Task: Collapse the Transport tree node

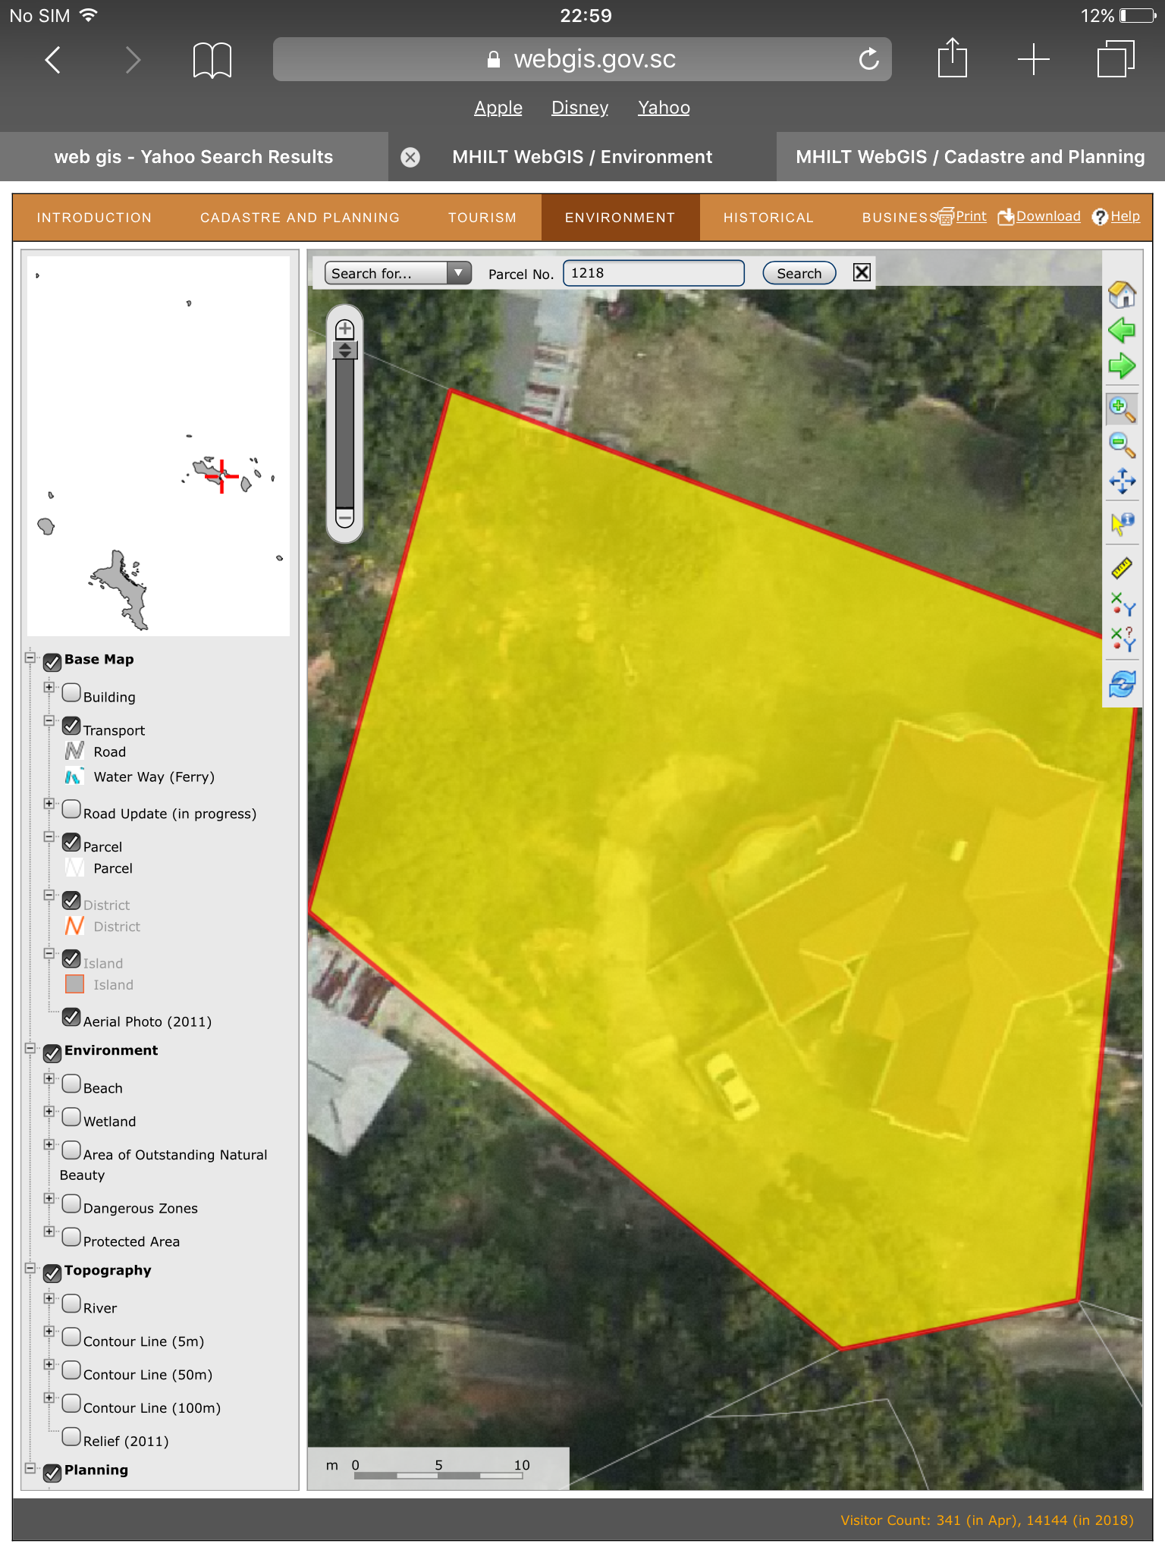Action: (49, 720)
